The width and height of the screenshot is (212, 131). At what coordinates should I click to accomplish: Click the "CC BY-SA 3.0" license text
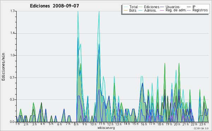point(201,128)
